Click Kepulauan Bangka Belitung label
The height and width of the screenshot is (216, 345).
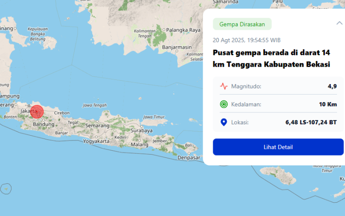click(38, 34)
